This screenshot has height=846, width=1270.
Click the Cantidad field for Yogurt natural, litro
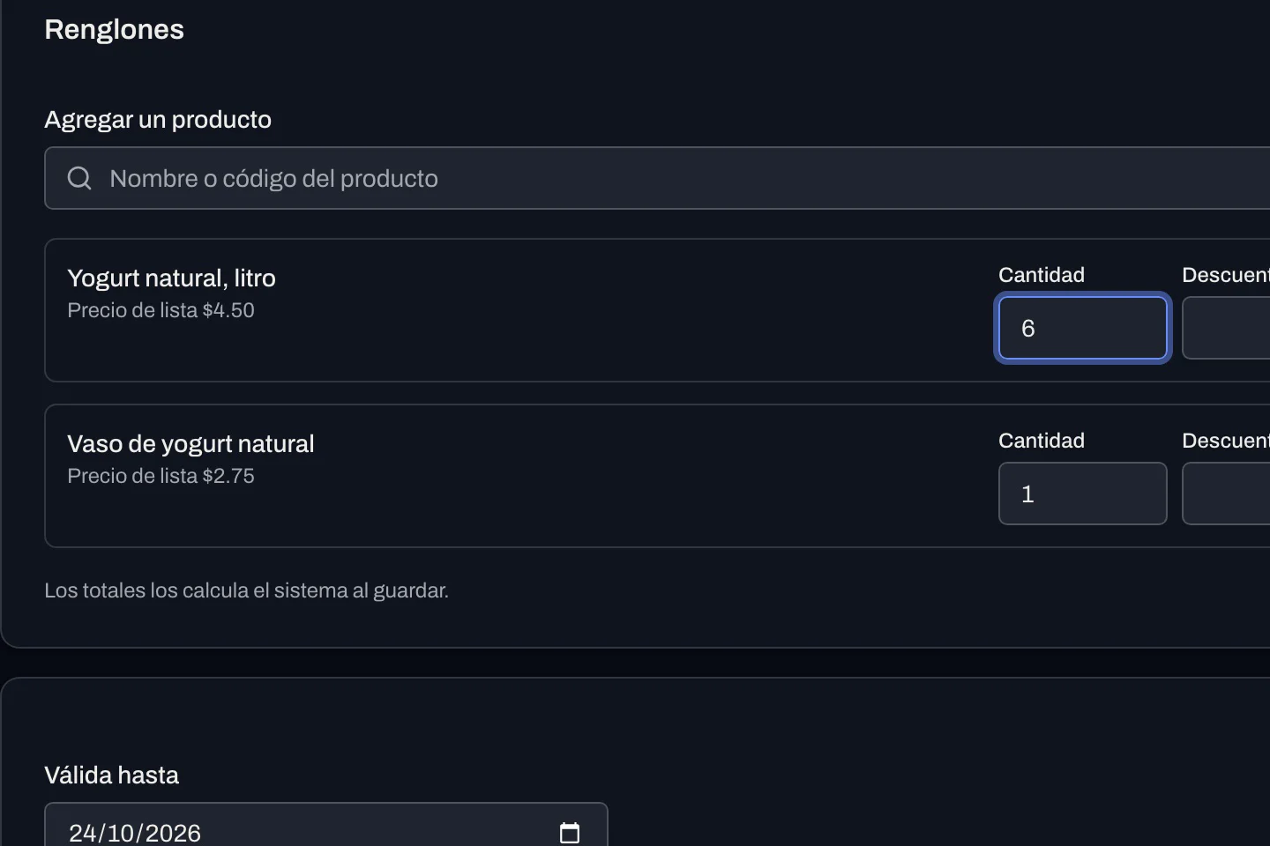point(1083,328)
